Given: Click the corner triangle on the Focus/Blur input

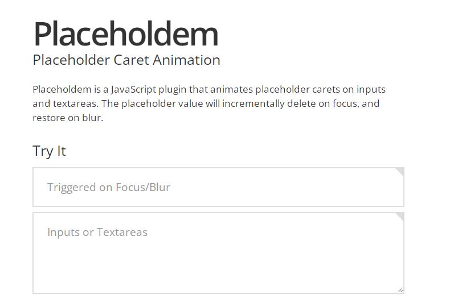Looking at the screenshot, I should pyautogui.click(x=400, y=171).
